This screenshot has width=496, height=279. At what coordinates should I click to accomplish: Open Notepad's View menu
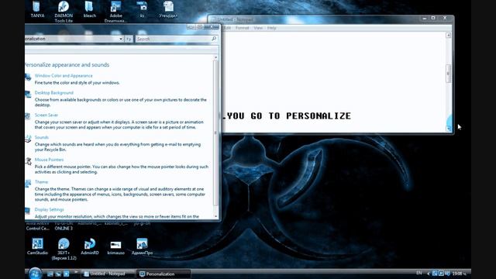pyautogui.click(x=258, y=28)
